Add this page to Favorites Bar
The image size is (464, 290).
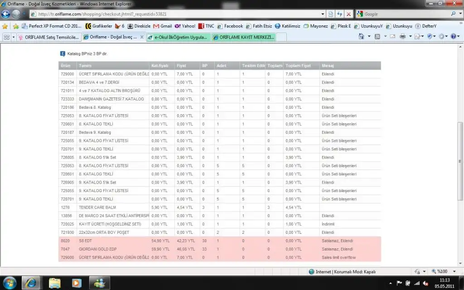16,26
